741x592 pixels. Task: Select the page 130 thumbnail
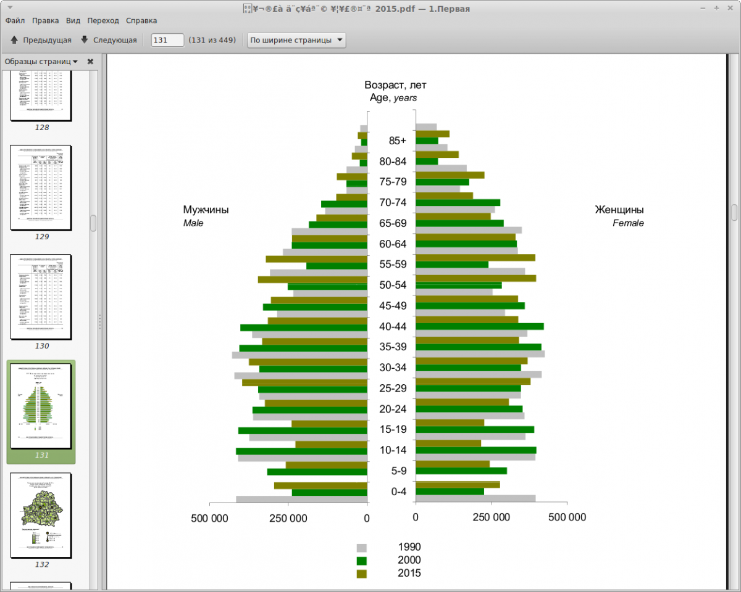(41, 297)
